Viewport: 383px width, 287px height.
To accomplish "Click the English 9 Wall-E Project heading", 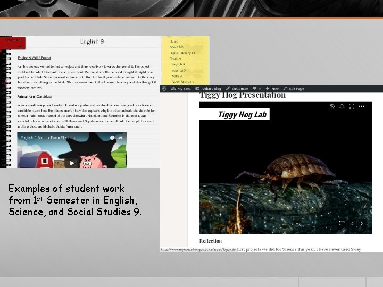I will coord(34,58).
